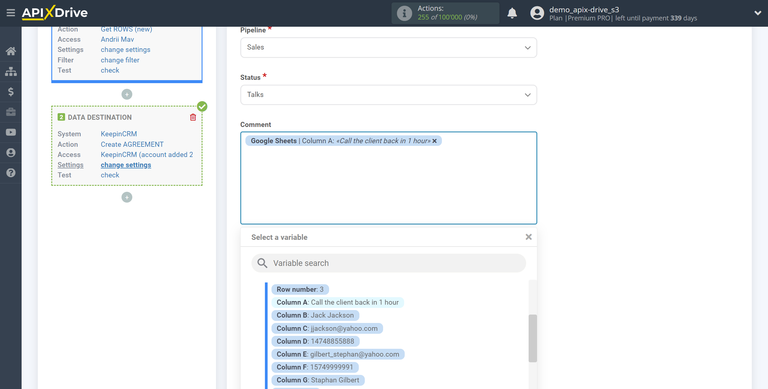
Task: Click the variable search magnifier icon
Action: (262, 263)
